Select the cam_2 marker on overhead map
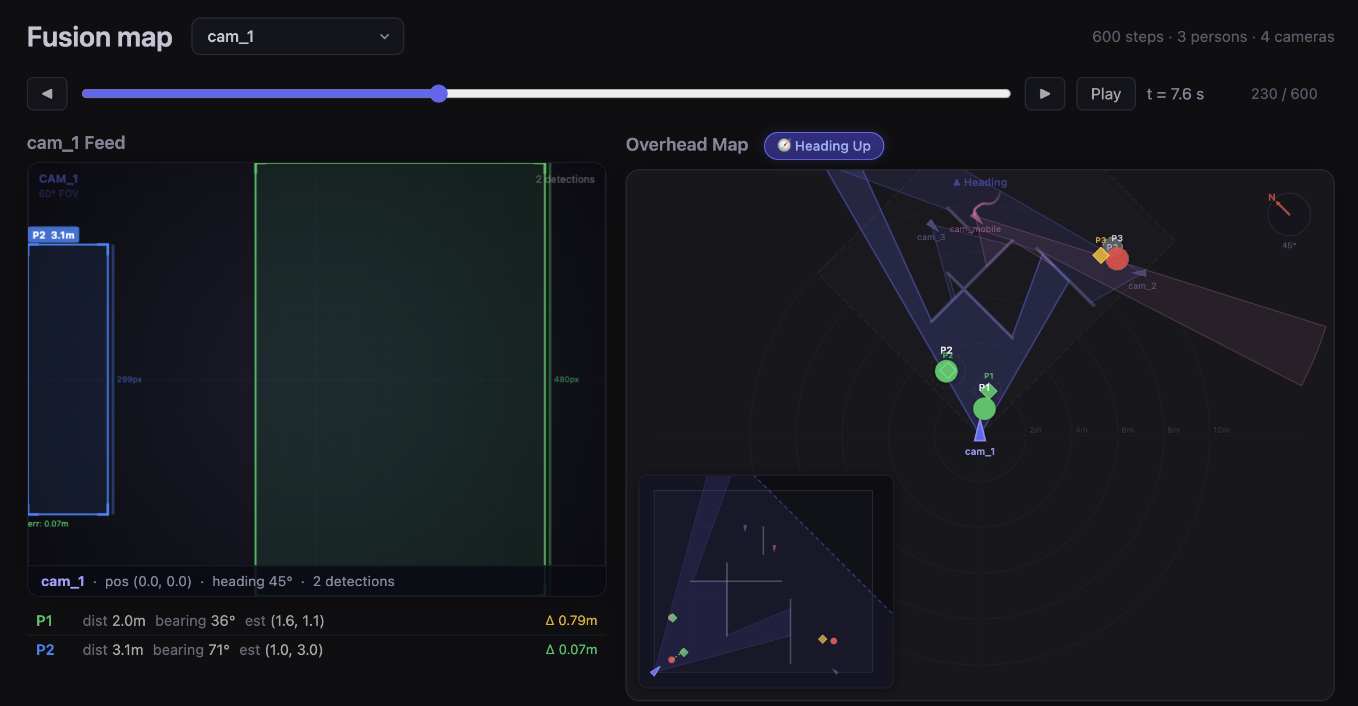Viewport: 1358px width, 706px height. pyautogui.click(x=1139, y=273)
